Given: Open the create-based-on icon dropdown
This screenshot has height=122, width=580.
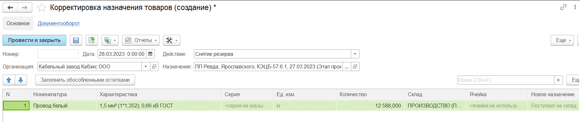Looking at the screenshot, I should pos(110,40).
